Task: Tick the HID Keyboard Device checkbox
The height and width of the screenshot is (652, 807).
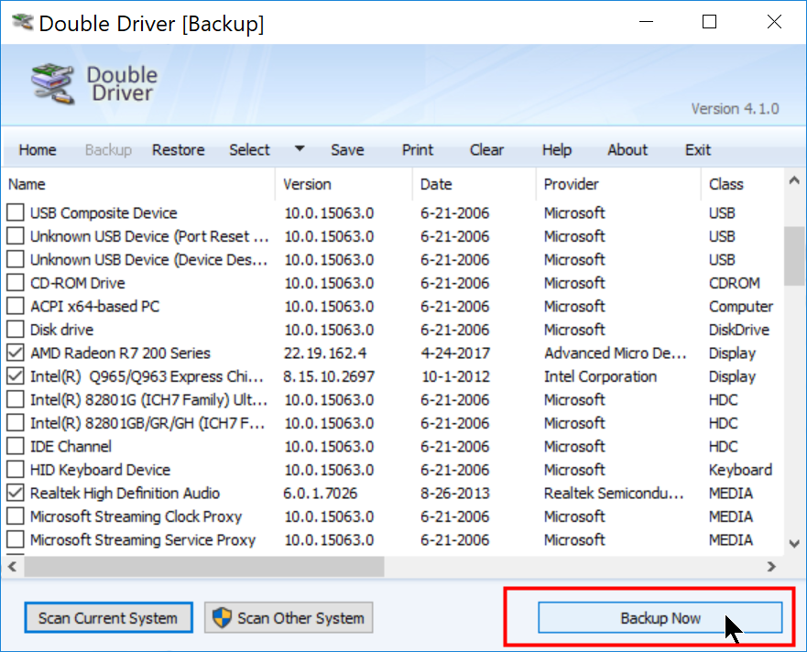Action: click(x=16, y=469)
